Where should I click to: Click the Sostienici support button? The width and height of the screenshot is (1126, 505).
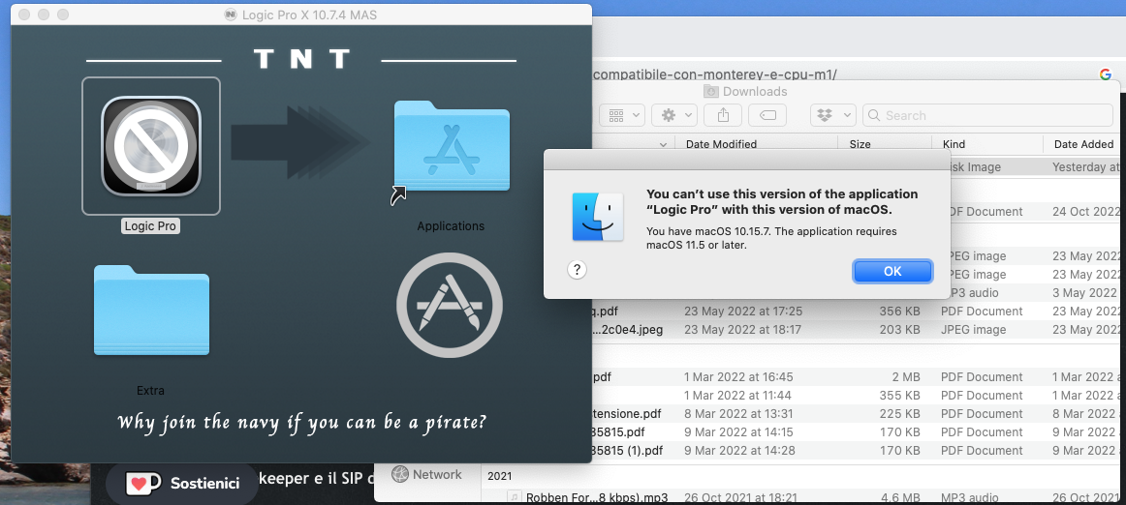click(181, 484)
